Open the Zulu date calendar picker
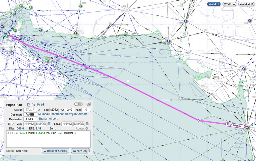The height and width of the screenshot is (161, 256). click(49, 124)
